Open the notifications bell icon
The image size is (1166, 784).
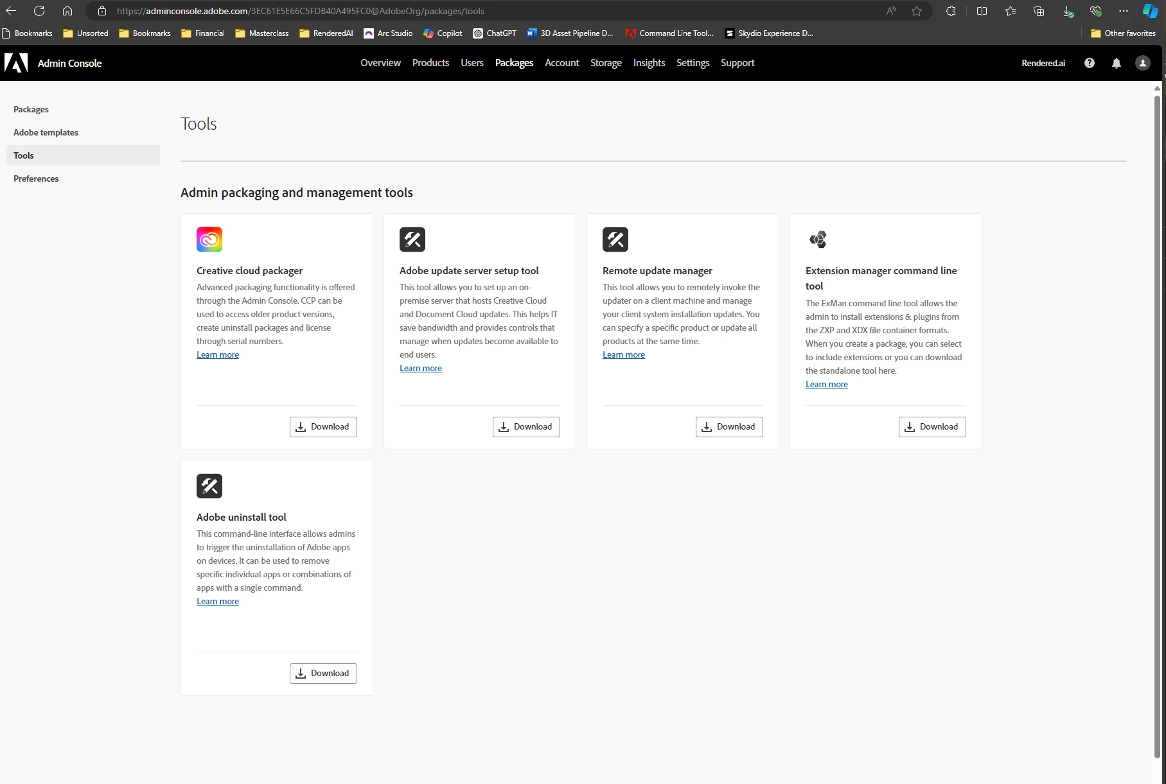tap(1117, 63)
